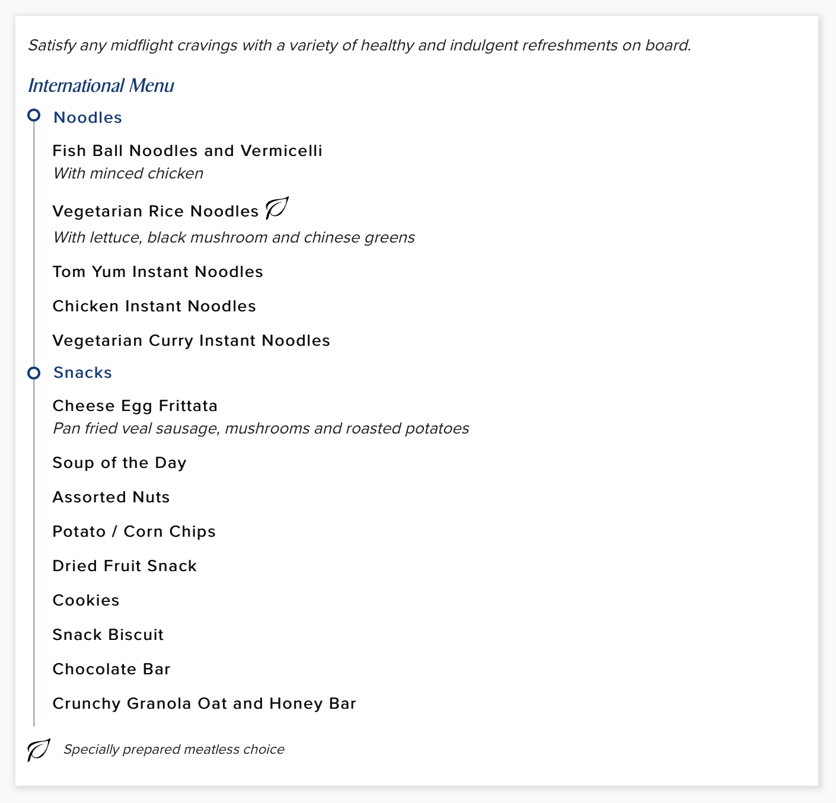Select Potato / Corn Chips

[x=134, y=531]
